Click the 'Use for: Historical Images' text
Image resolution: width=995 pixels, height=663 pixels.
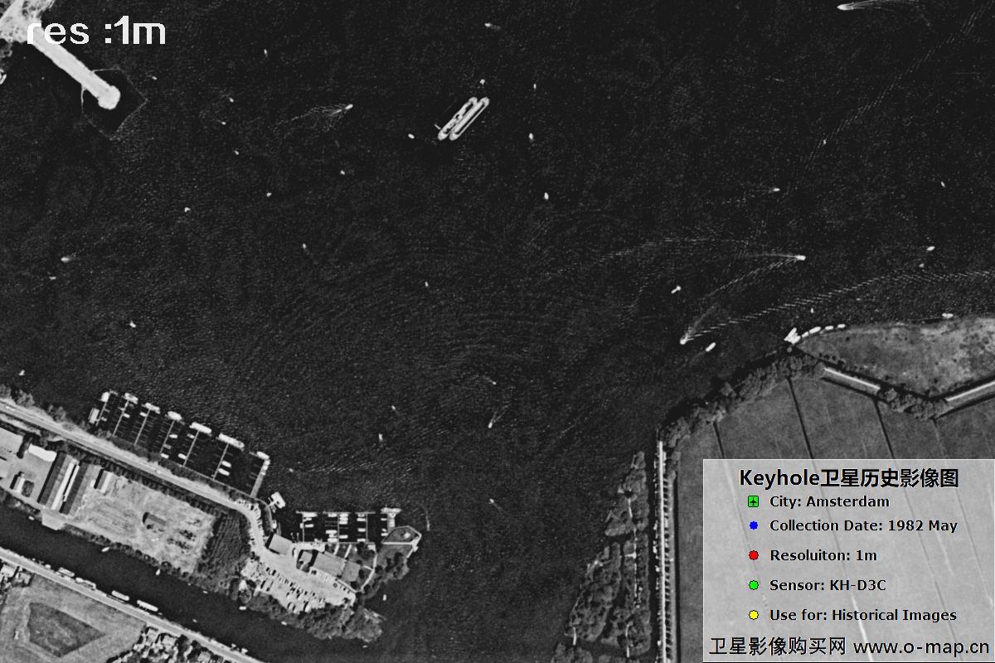tap(863, 615)
